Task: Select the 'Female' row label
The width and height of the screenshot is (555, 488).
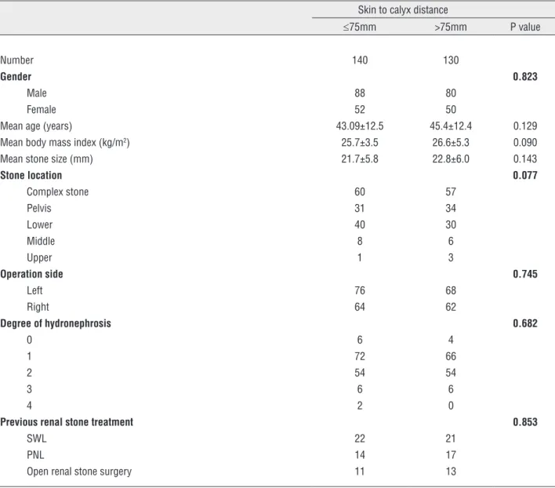Action: (x=41, y=109)
